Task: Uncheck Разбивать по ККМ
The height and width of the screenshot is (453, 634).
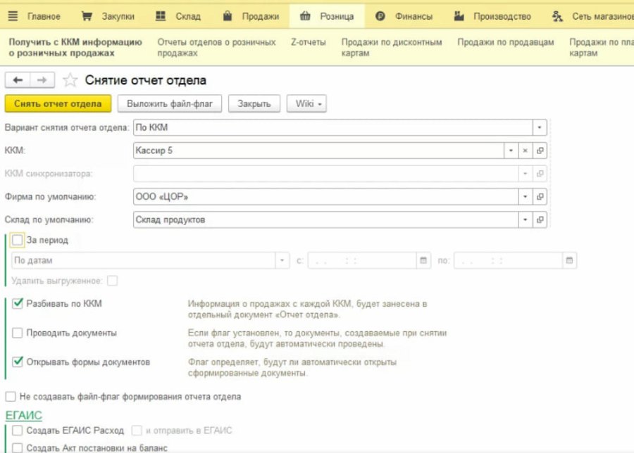Action: pyautogui.click(x=17, y=304)
